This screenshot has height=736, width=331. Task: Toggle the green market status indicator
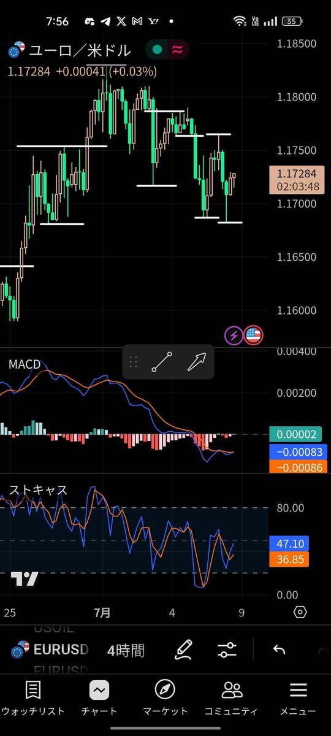click(157, 50)
